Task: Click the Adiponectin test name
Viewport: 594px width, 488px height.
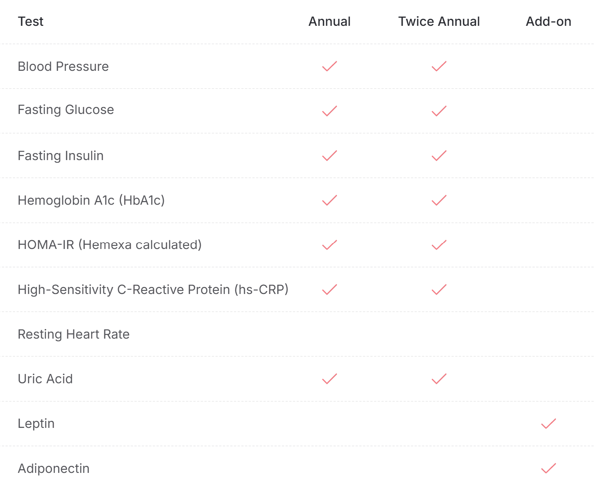Action: [x=54, y=468]
